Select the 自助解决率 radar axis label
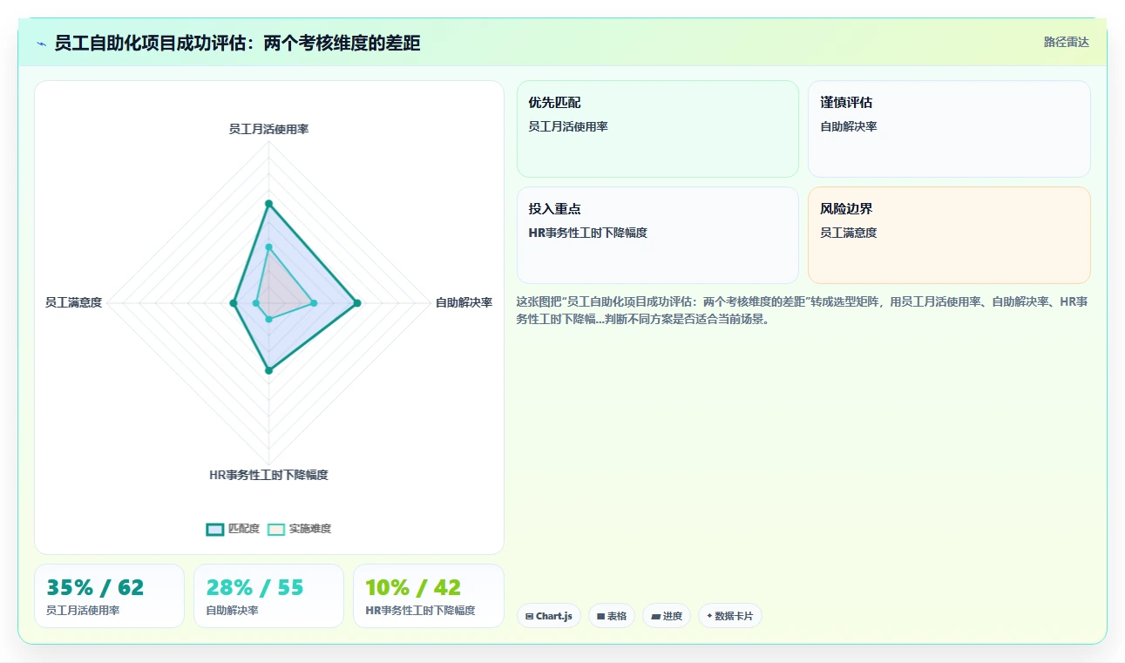 coord(464,303)
